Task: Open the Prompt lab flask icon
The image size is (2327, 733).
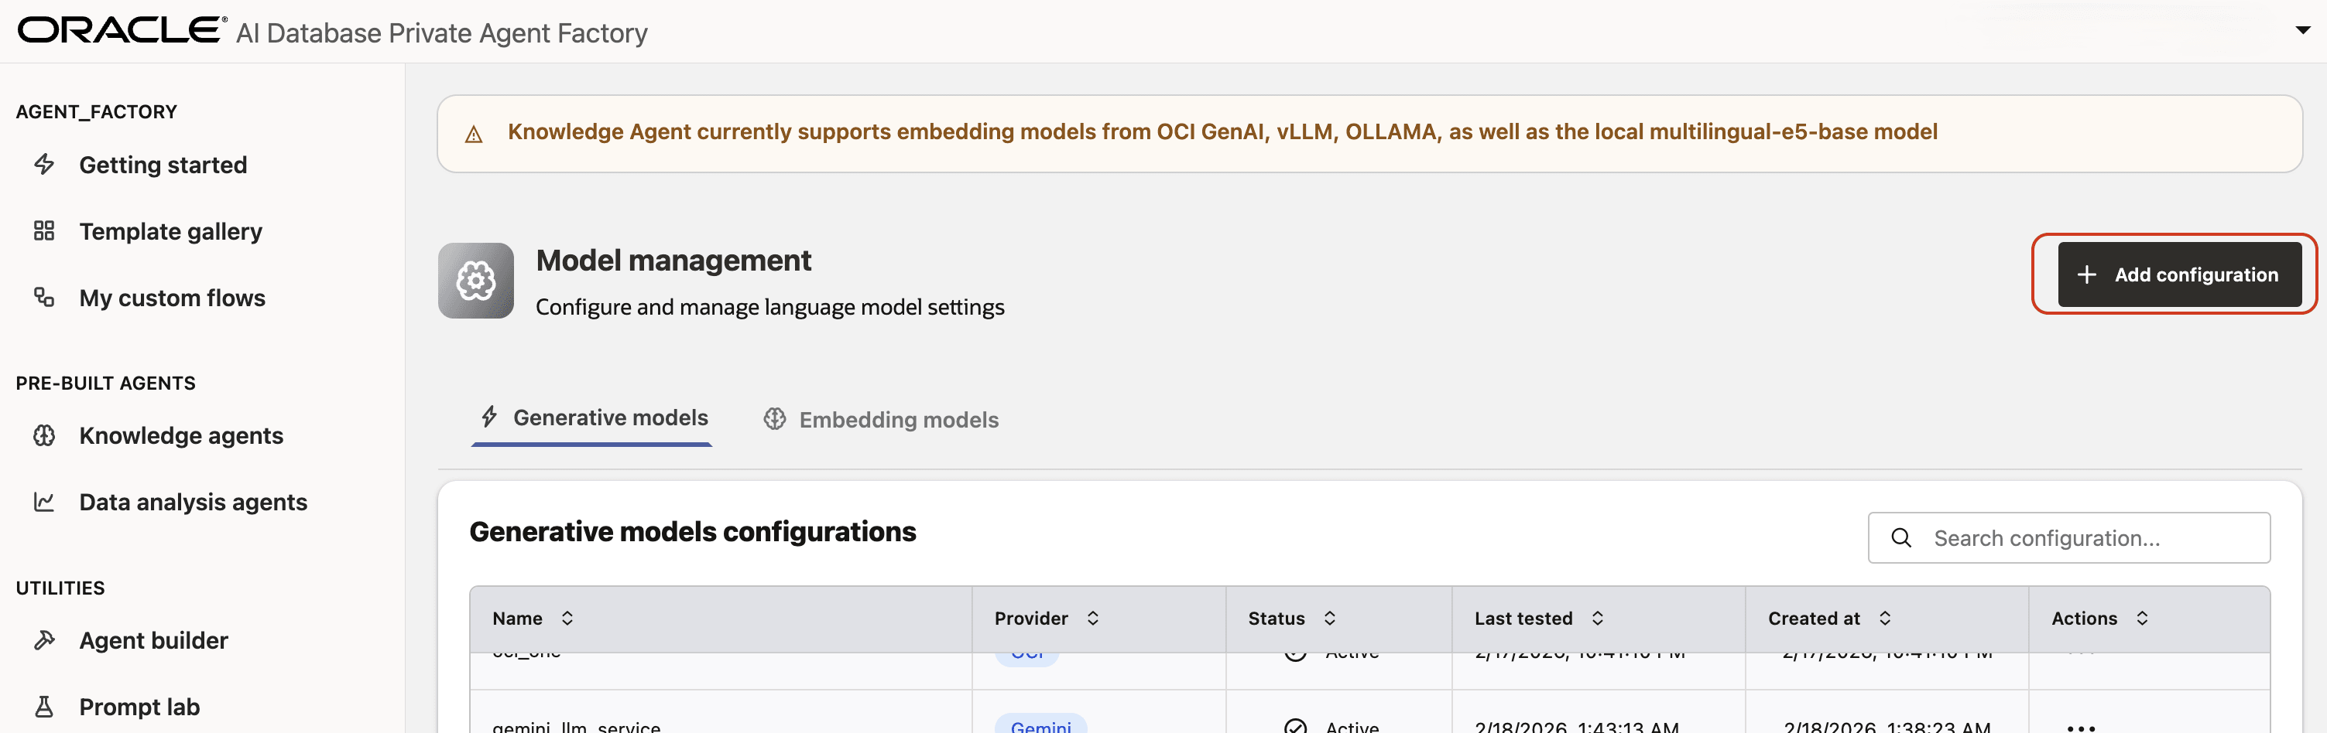Action: 44,705
